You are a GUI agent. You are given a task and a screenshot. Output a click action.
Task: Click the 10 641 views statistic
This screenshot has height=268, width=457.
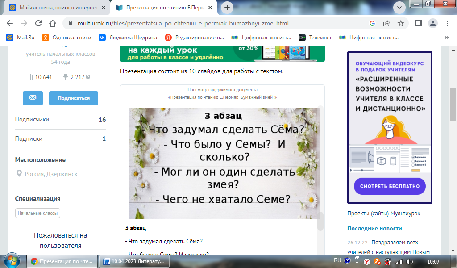pos(40,77)
